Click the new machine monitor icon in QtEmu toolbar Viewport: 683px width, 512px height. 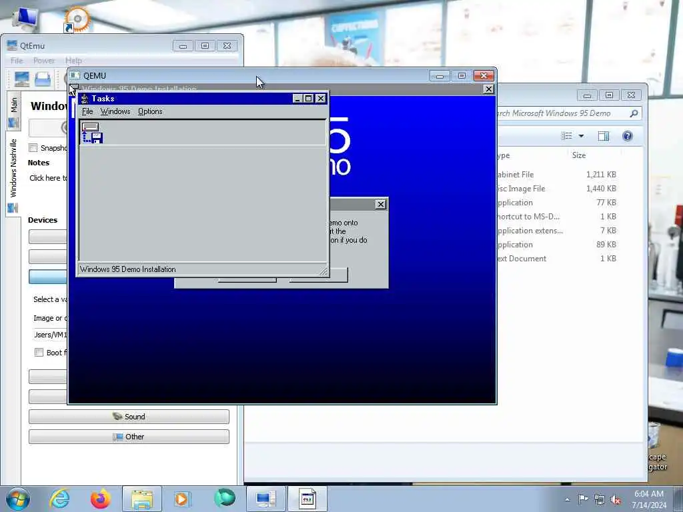point(22,79)
